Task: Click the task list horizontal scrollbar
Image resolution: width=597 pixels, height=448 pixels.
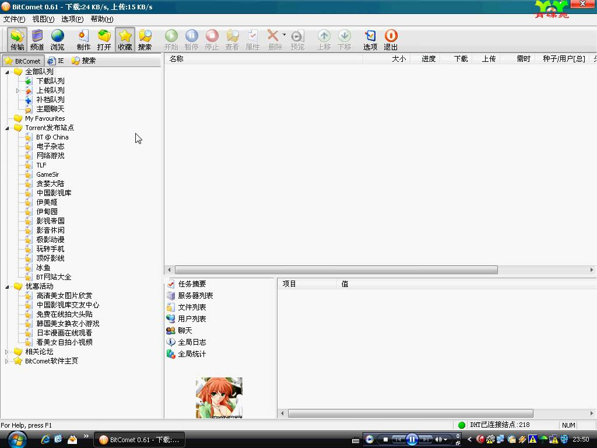Action: 336,269
